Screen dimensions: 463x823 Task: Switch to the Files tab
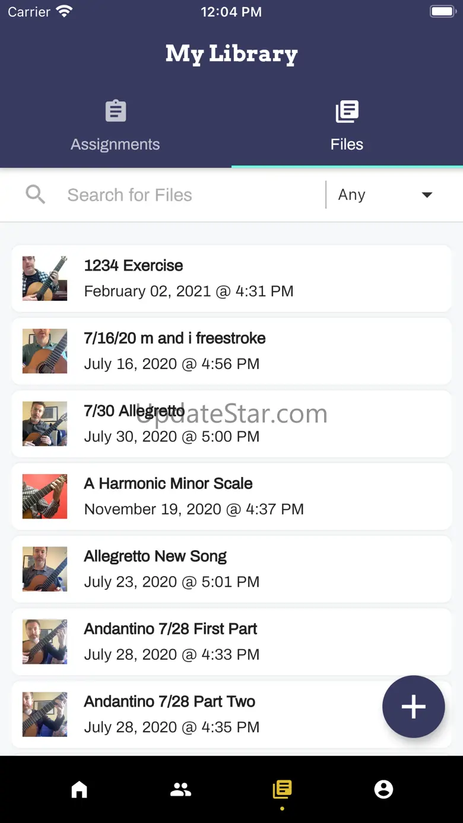point(347,127)
